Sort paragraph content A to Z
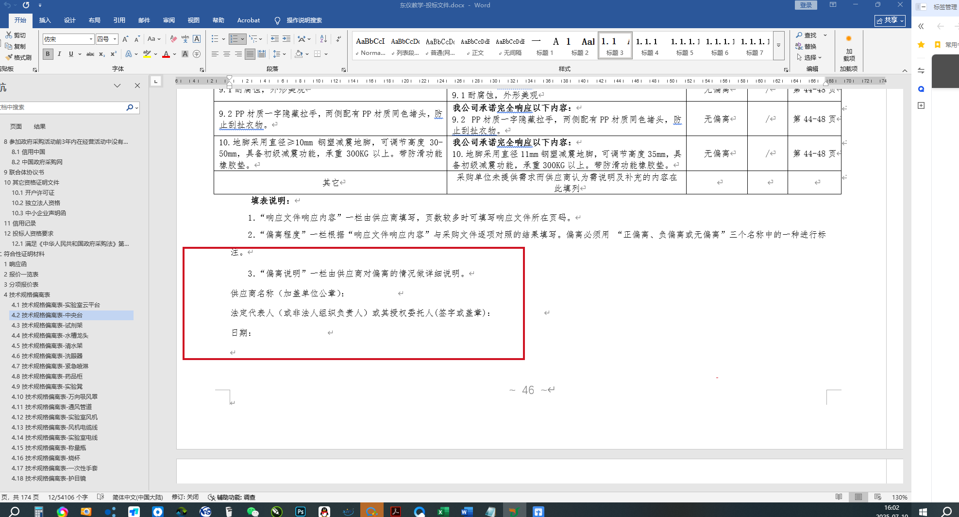 323,39
